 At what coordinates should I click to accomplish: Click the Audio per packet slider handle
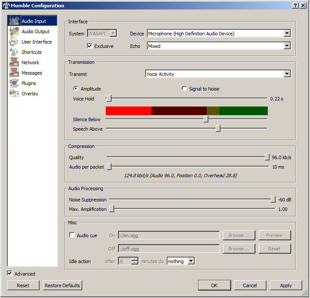(109, 166)
